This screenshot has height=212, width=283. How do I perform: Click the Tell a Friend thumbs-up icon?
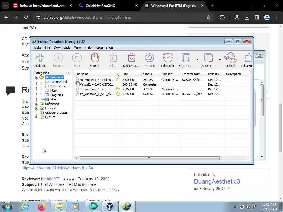click(247, 60)
